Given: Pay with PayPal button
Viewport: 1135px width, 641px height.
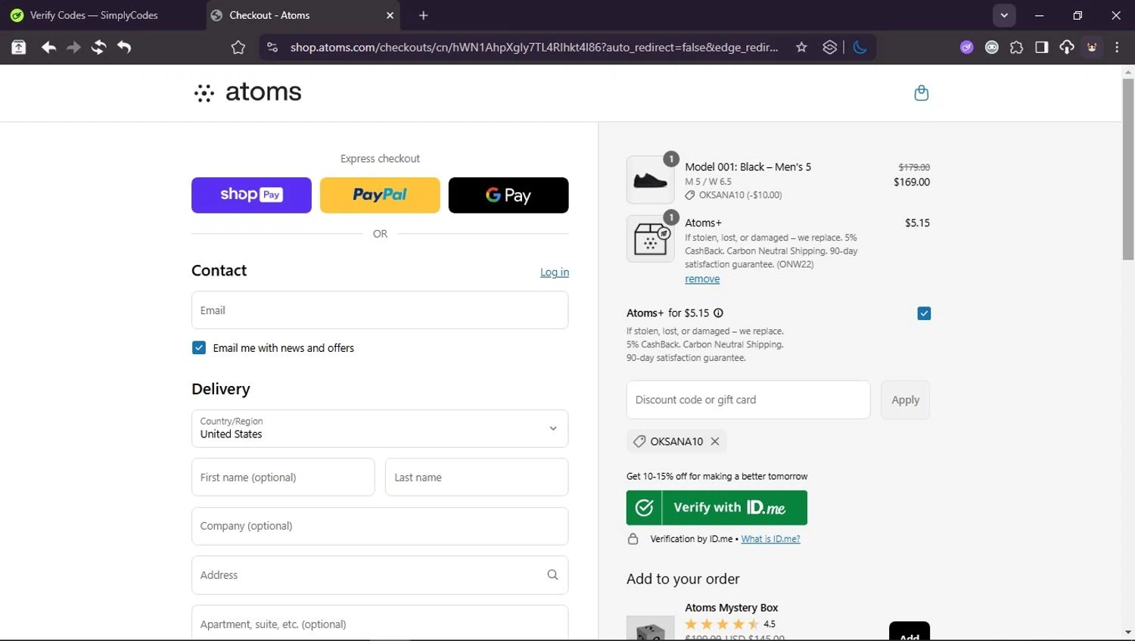Looking at the screenshot, I should click(380, 195).
